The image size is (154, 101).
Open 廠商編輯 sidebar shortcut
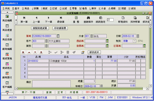pyautogui.click(x=7, y=47)
